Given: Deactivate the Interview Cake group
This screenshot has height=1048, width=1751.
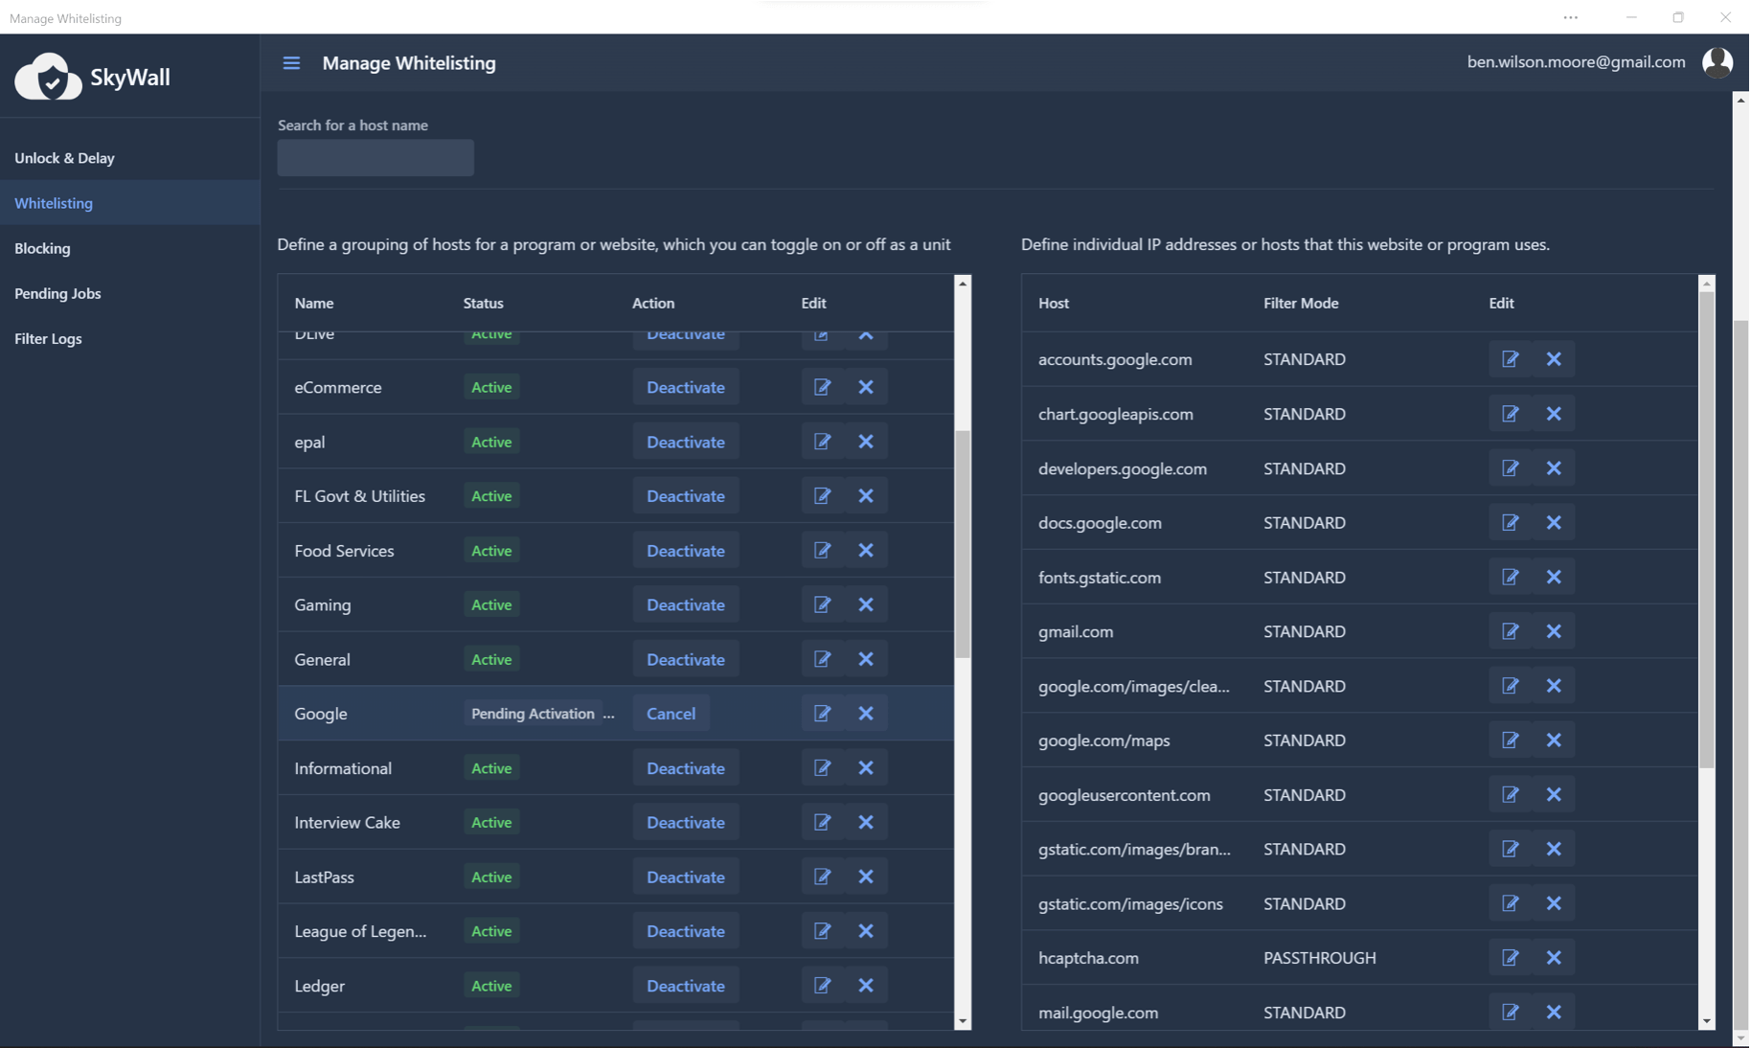Looking at the screenshot, I should coord(685,822).
